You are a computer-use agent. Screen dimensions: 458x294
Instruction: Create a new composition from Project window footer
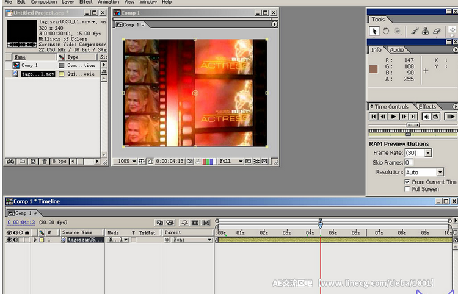tap(34, 161)
